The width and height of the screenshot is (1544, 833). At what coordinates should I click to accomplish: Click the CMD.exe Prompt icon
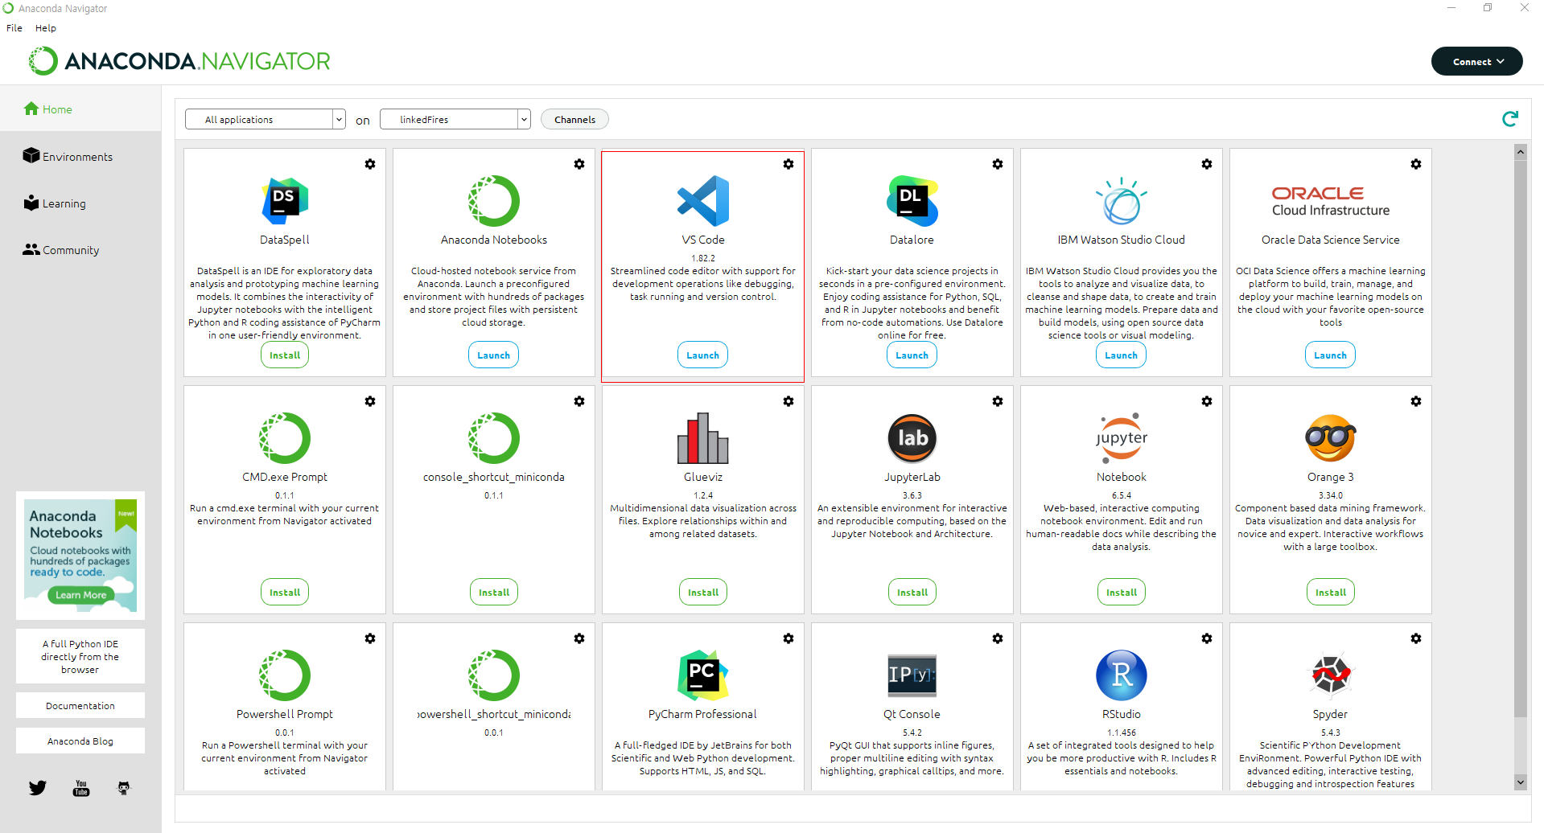[285, 438]
